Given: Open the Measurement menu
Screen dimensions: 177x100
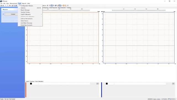Looking at the screenshot, I should [x=14, y=3].
